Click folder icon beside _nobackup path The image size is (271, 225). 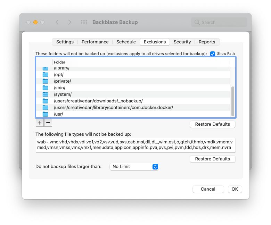tap(45, 101)
